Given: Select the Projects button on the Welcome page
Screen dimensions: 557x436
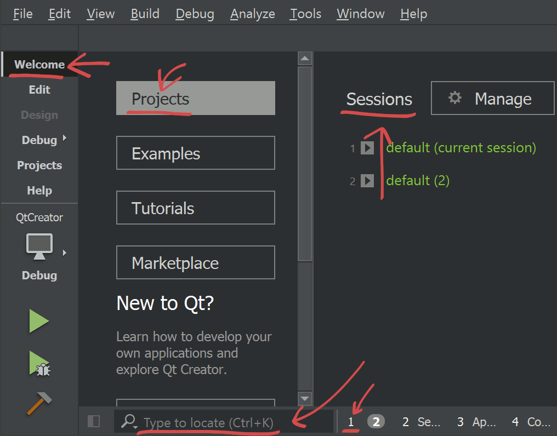Looking at the screenshot, I should pos(195,98).
